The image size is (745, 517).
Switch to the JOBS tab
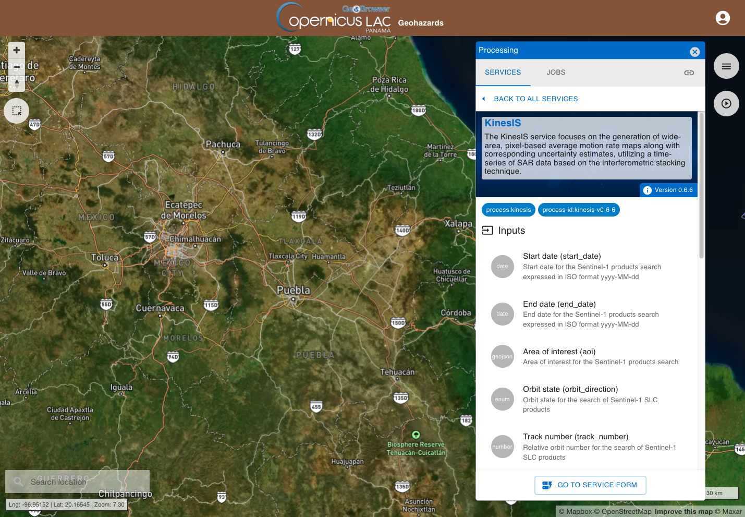556,73
